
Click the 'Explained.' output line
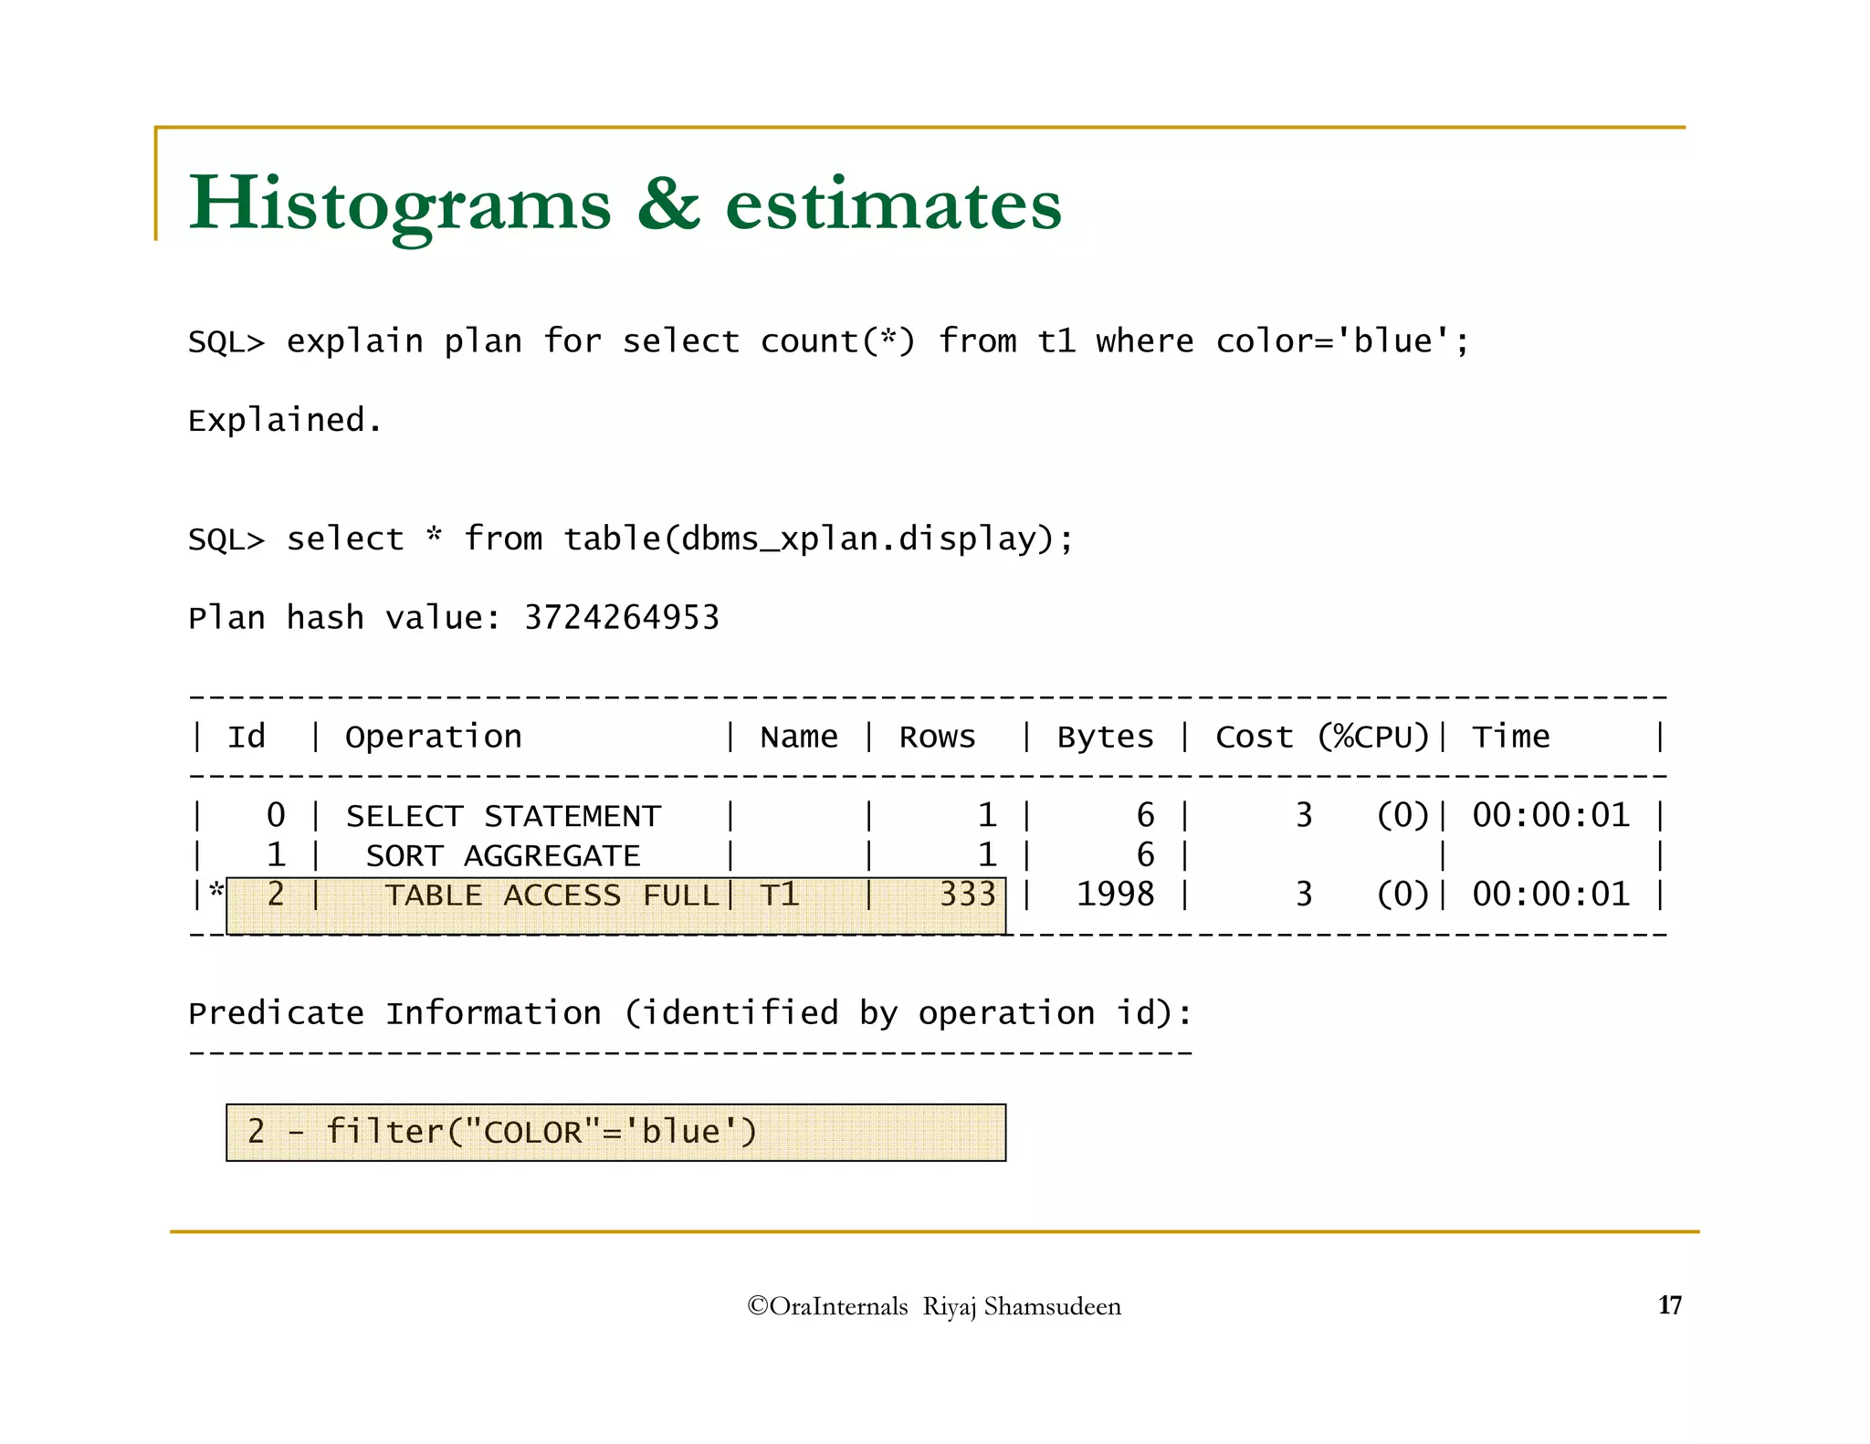tap(285, 420)
